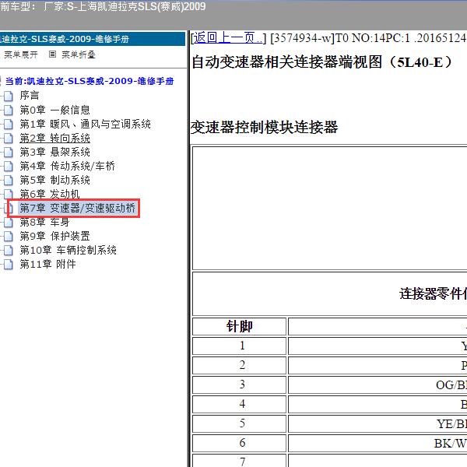Image resolution: width=467 pixels, height=467 pixels.
Task: Click 菜单折叠 to collapse the menu
Action: pos(79,54)
